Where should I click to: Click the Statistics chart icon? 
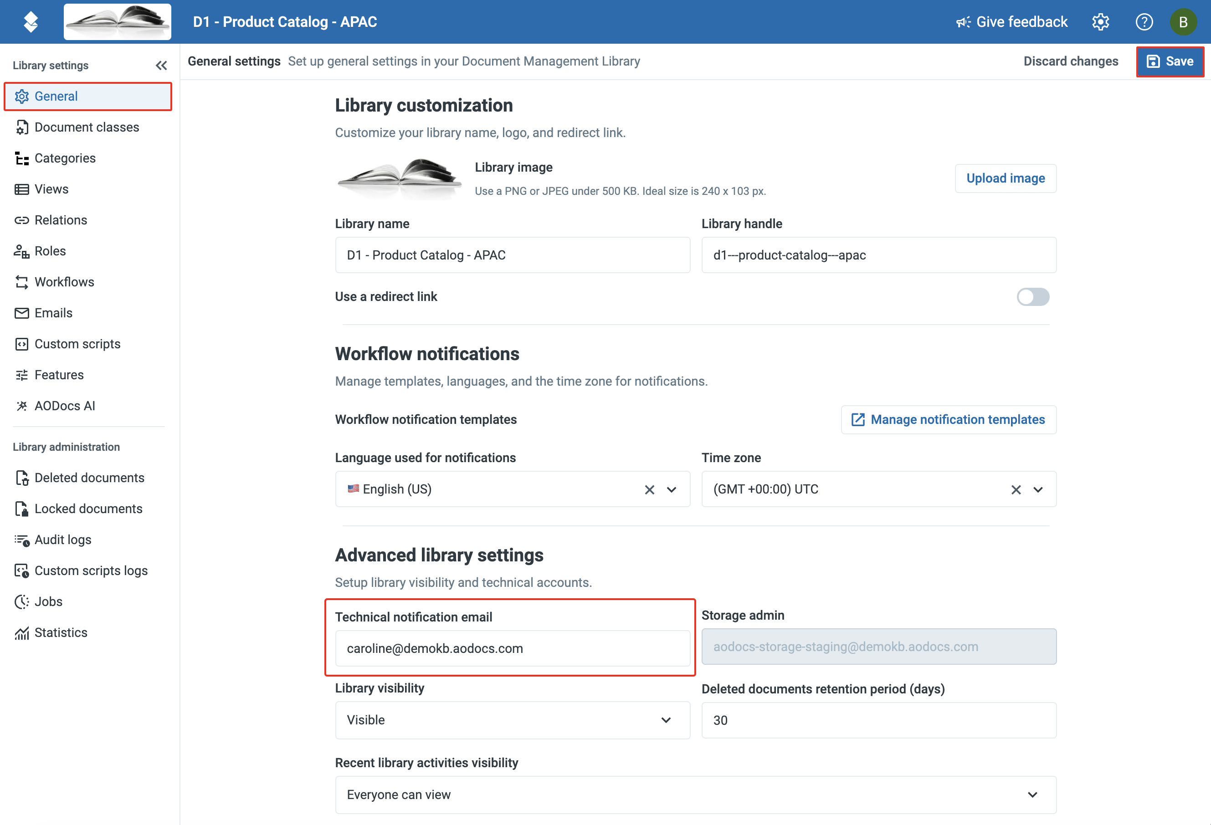[x=22, y=633]
